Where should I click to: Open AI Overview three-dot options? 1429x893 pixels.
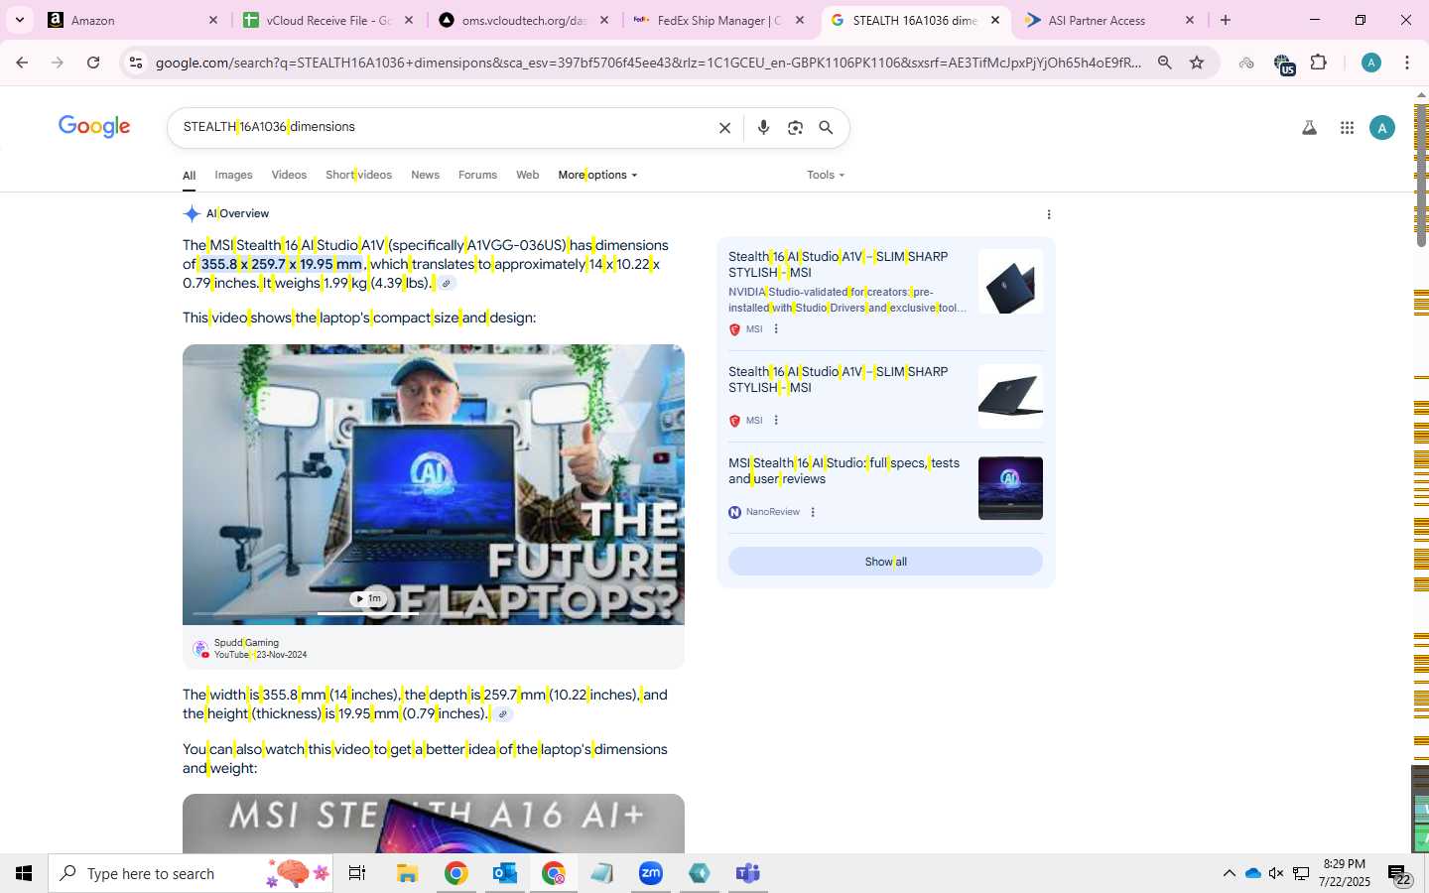1049,214
